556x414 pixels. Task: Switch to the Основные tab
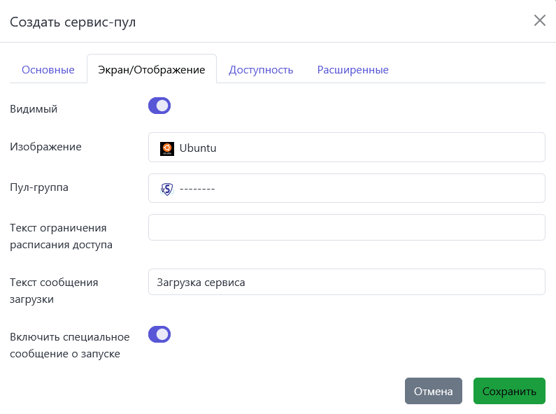48,70
